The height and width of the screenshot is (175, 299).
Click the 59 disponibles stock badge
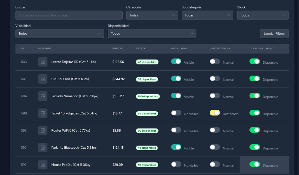(x=147, y=165)
